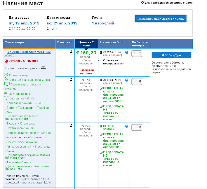
Task: Click the '€ 178' price
Action: [86, 80]
